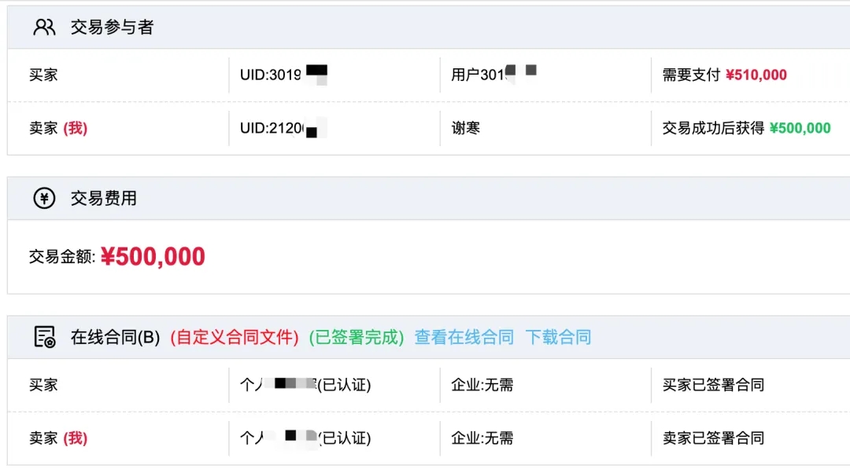850x476 pixels.
Task: Click the 买家已签署合同 status cell
Action: click(x=713, y=385)
